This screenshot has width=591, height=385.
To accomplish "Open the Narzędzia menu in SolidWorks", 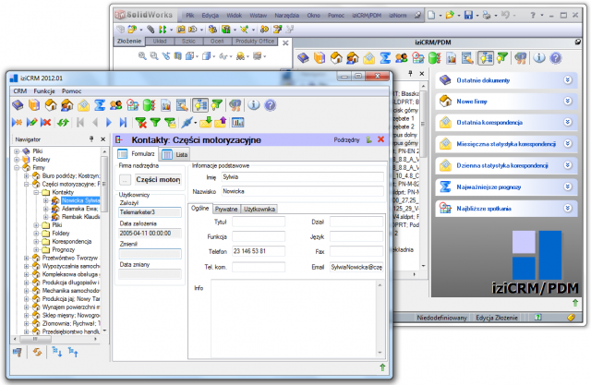I will [287, 16].
